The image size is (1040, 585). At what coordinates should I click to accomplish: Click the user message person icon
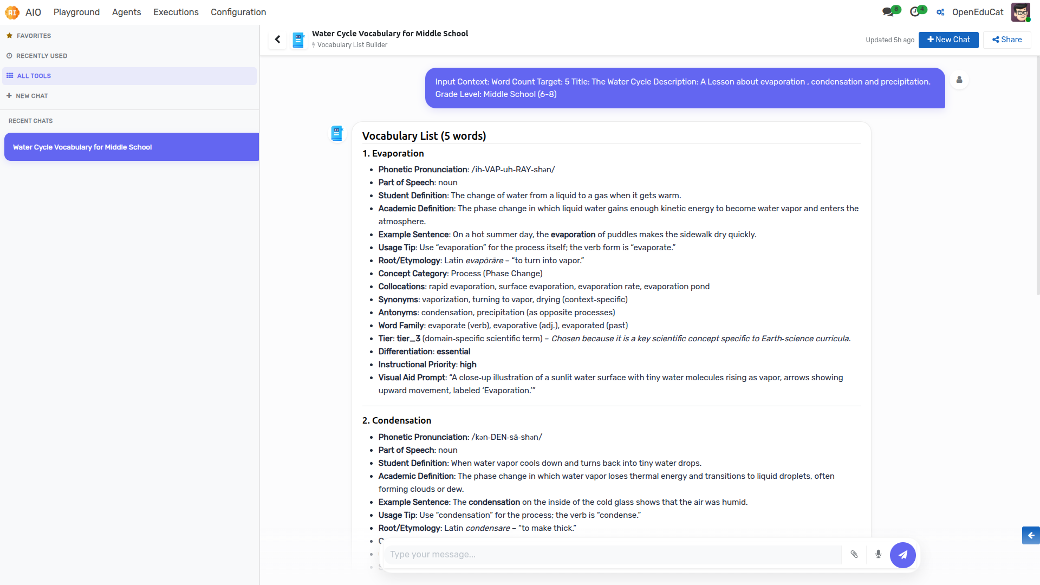(x=959, y=80)
